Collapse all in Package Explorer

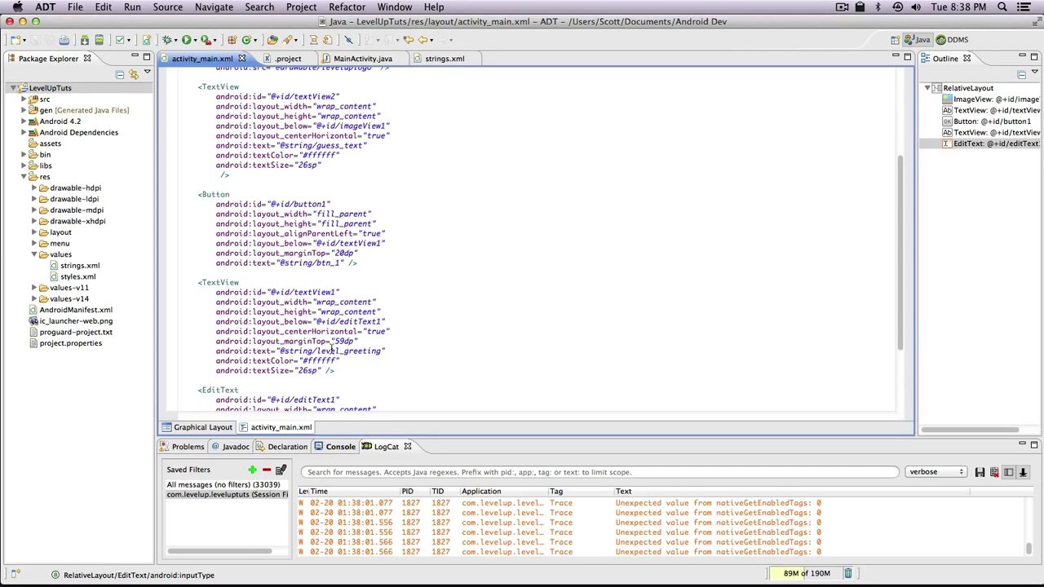point(120,74)
